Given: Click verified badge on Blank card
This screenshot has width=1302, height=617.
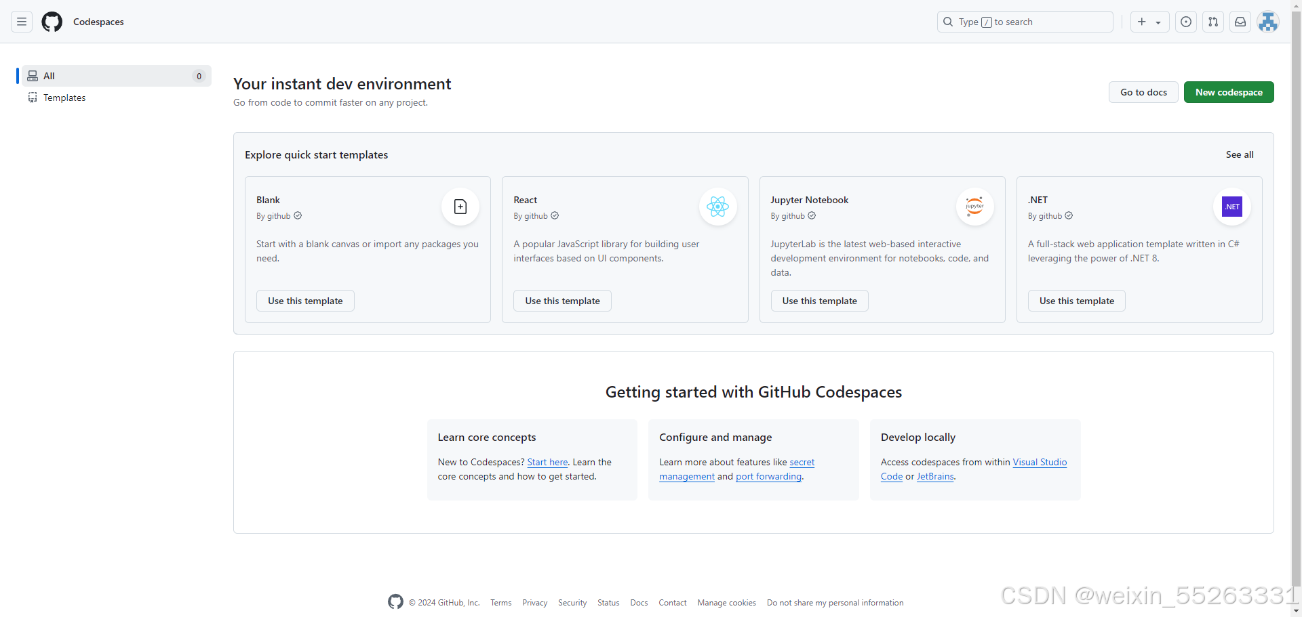Looking at the screenshot, I should click(298, 215).
